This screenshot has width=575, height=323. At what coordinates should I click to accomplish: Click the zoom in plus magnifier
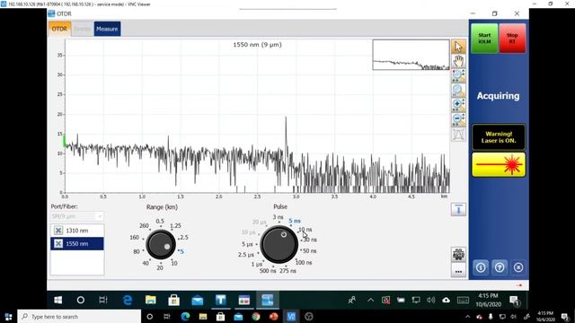458,104
